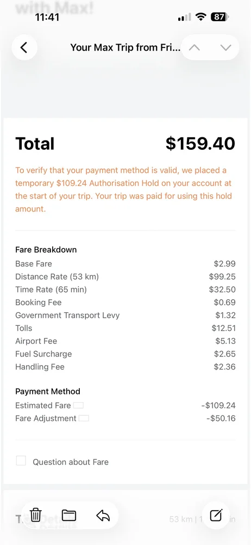Tap the back arrow button
This screenshot has width=251, height=545.
tap(24, 47)
